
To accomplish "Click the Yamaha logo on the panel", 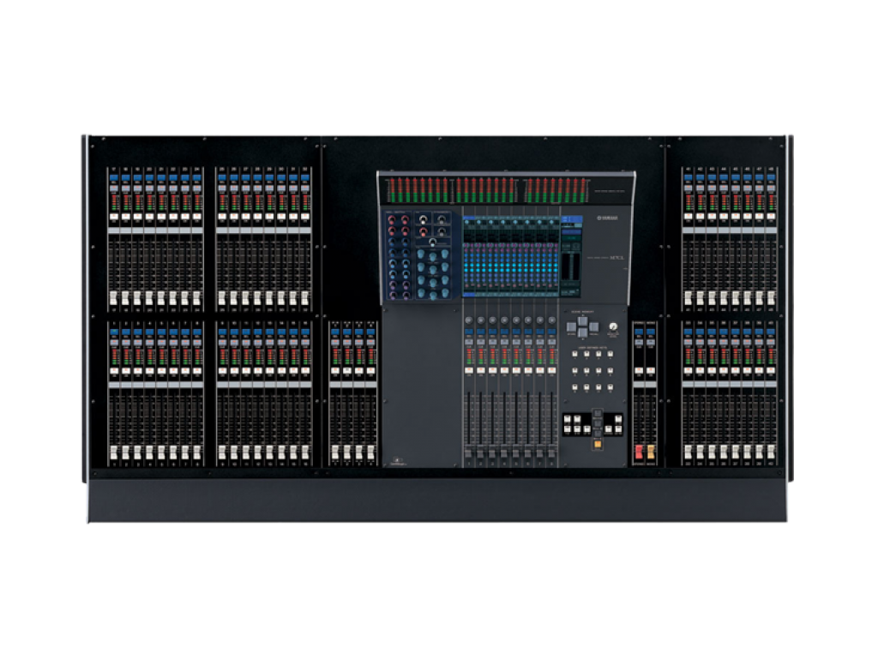I will tap(606, 218).
